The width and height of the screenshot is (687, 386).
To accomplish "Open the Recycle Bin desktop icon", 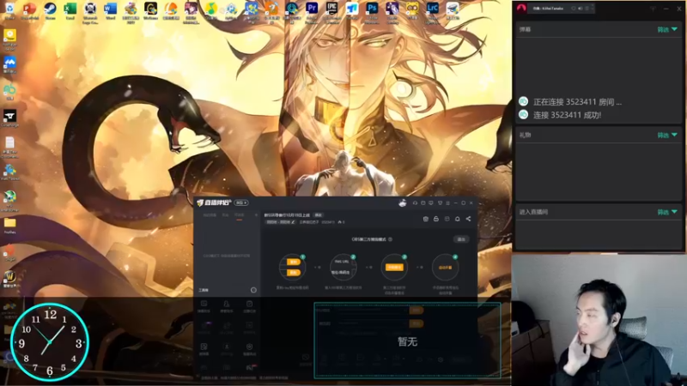I will [x=9, y=9].
